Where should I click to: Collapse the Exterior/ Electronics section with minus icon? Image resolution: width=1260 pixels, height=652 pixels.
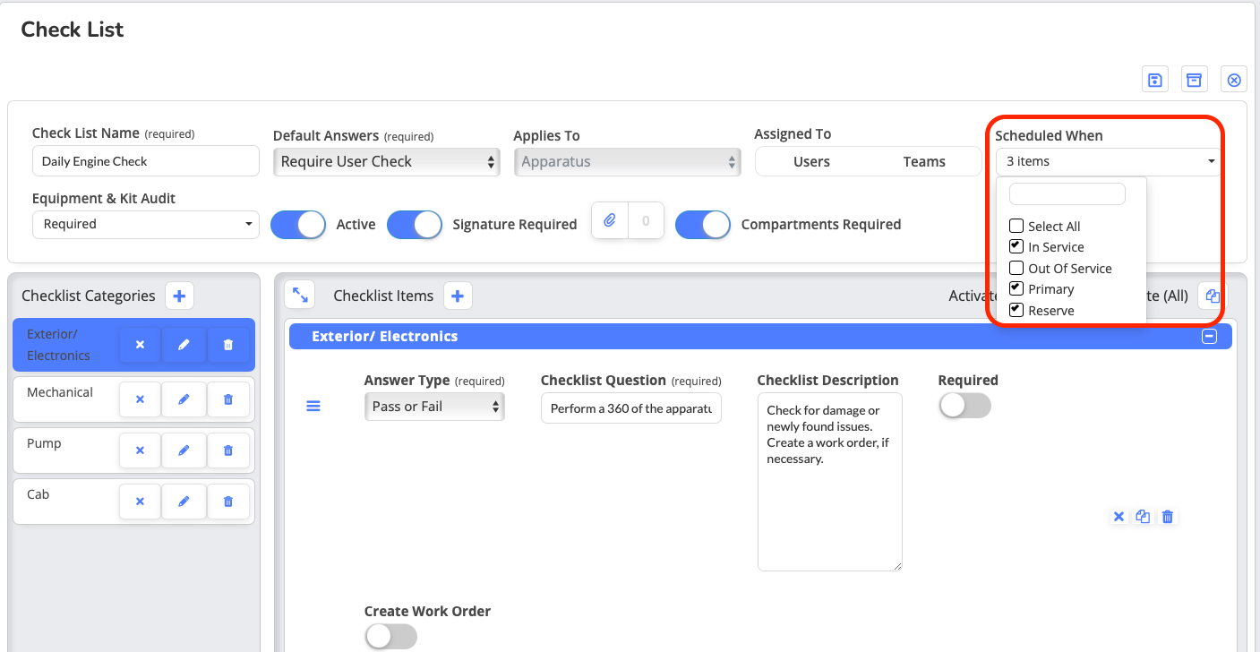(x=1209, y=337)
